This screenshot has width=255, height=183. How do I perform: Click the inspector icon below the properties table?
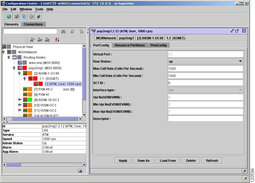(80, 171)
